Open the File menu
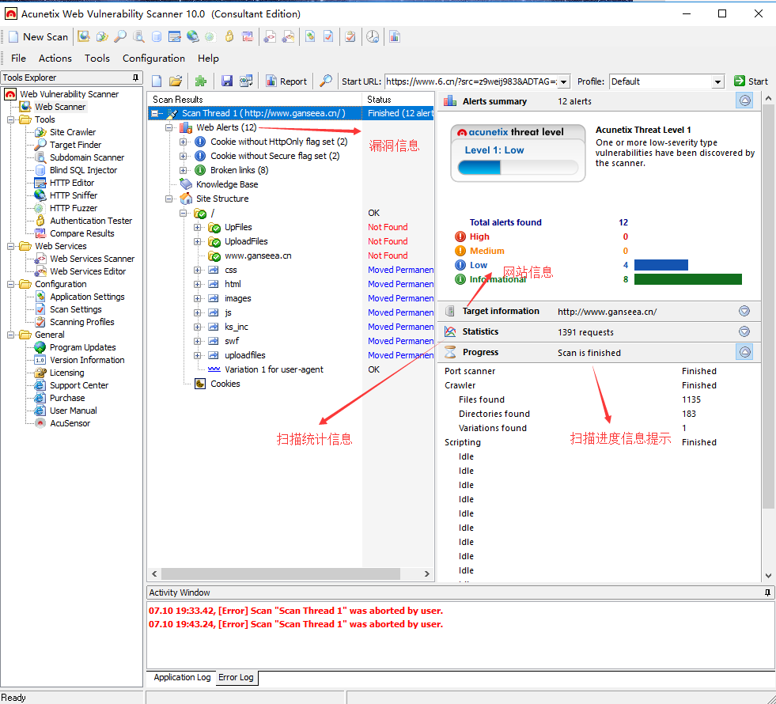Screen dimensions: 776x704 (x=18, y=59)
